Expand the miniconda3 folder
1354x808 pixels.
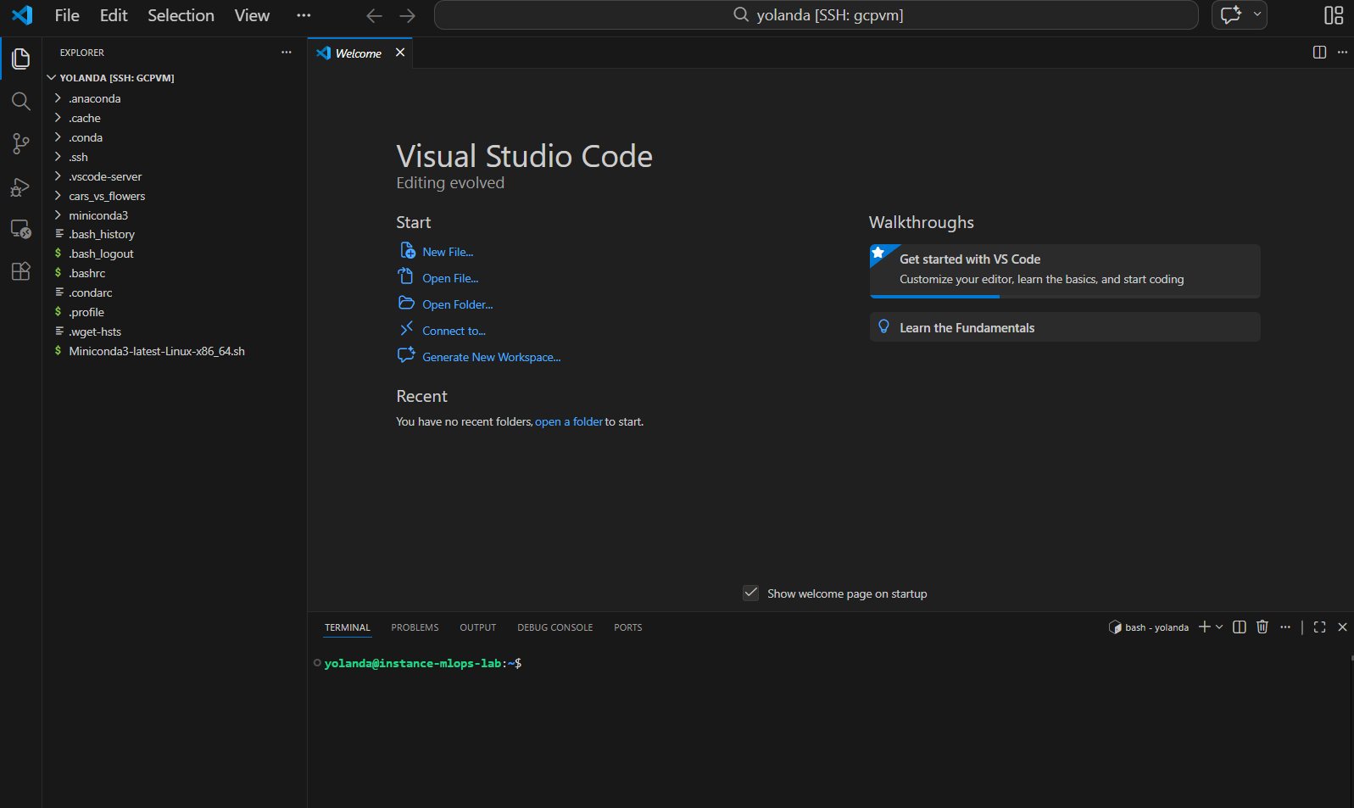point(98,215)
